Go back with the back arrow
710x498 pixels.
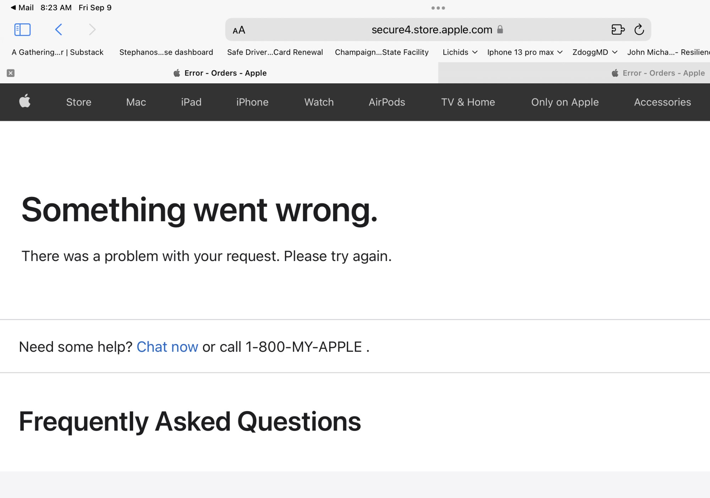(x=59, y=29)
